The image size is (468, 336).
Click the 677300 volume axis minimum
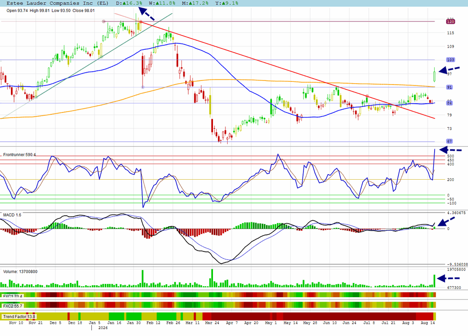pyautogui.click(x=454, y=288)
